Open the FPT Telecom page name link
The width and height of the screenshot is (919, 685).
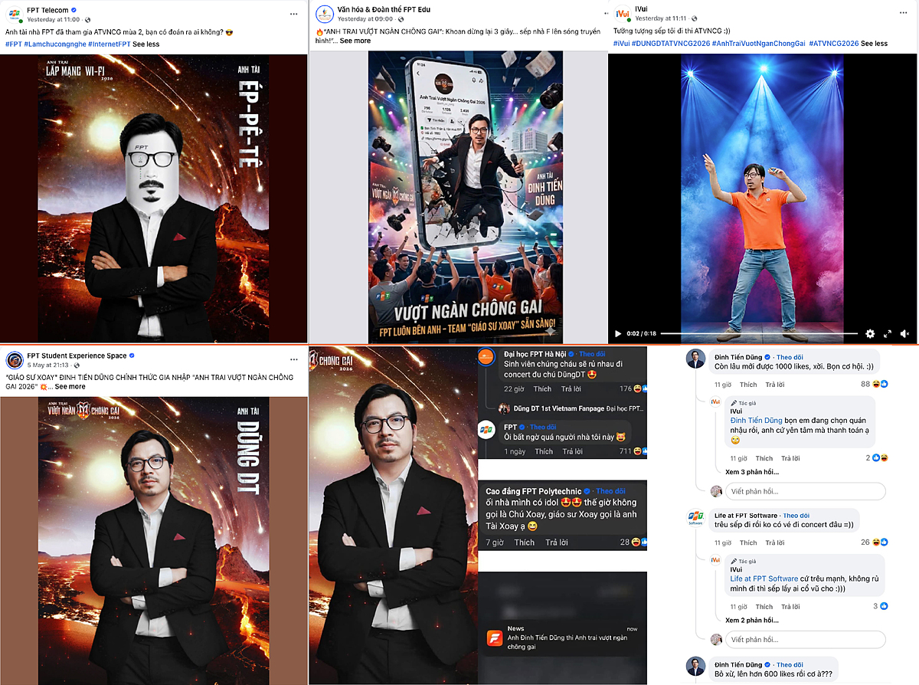[48, 9]
